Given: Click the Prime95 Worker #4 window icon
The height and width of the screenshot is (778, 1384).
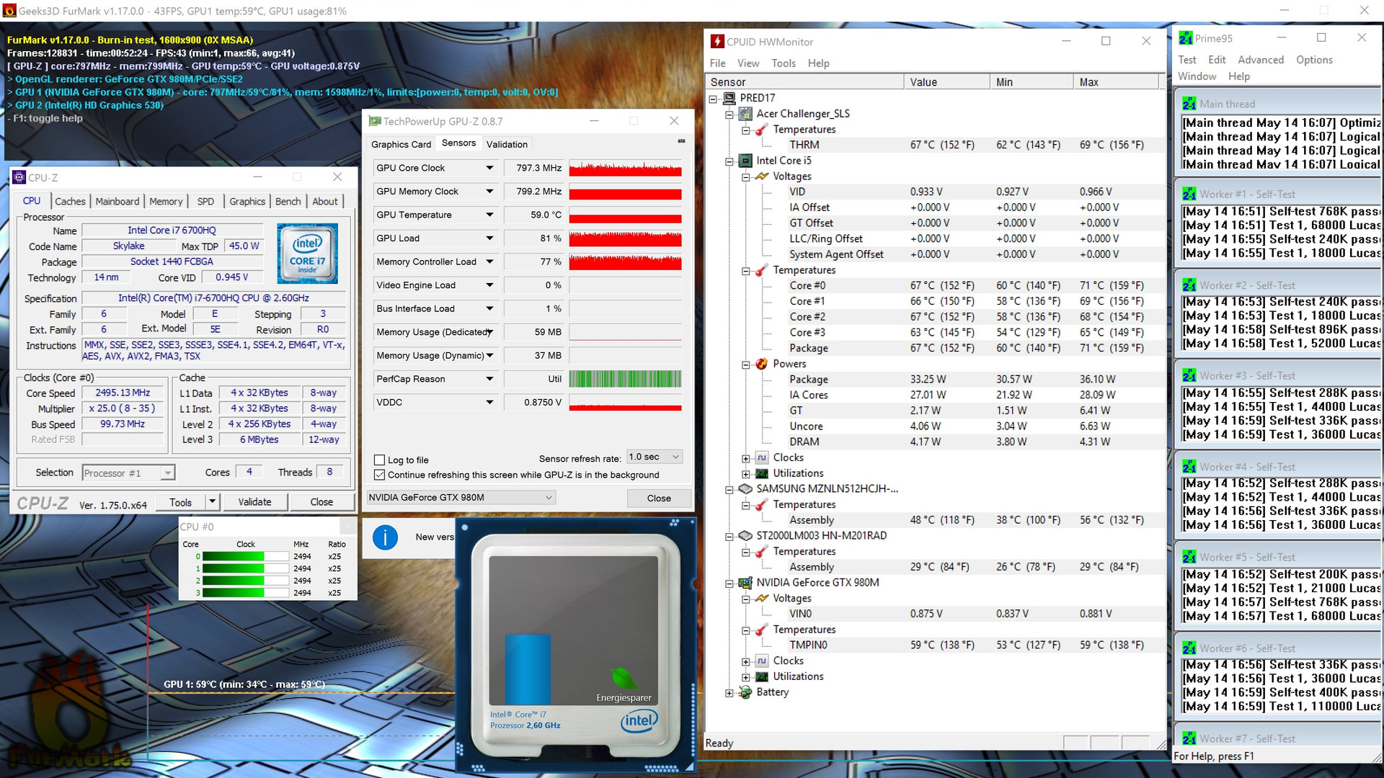Looking at the screenshot, I should (1189, 468).
